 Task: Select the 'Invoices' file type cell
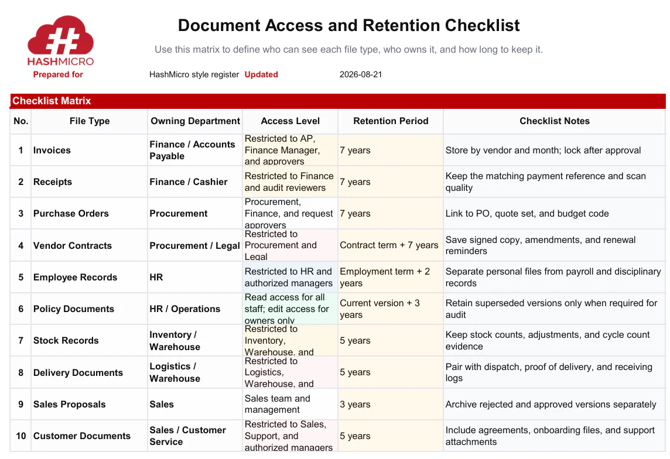click(89, 150)
